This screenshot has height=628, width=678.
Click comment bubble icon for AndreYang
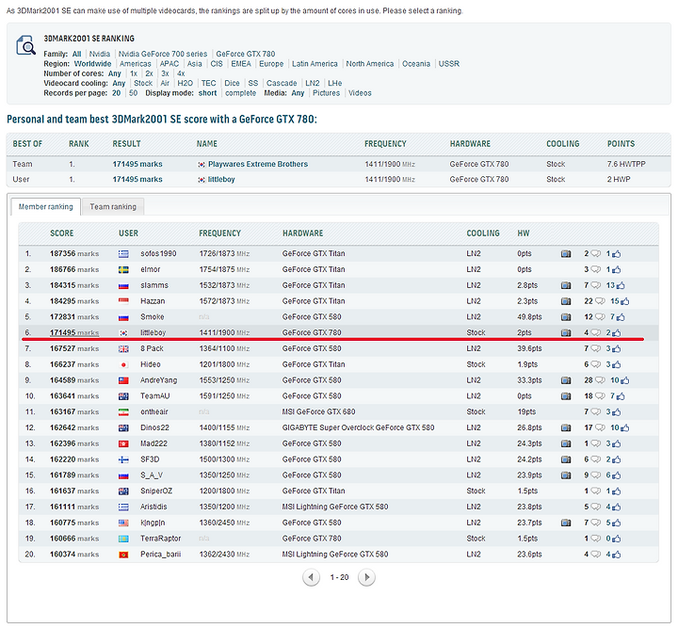[600, 380]
